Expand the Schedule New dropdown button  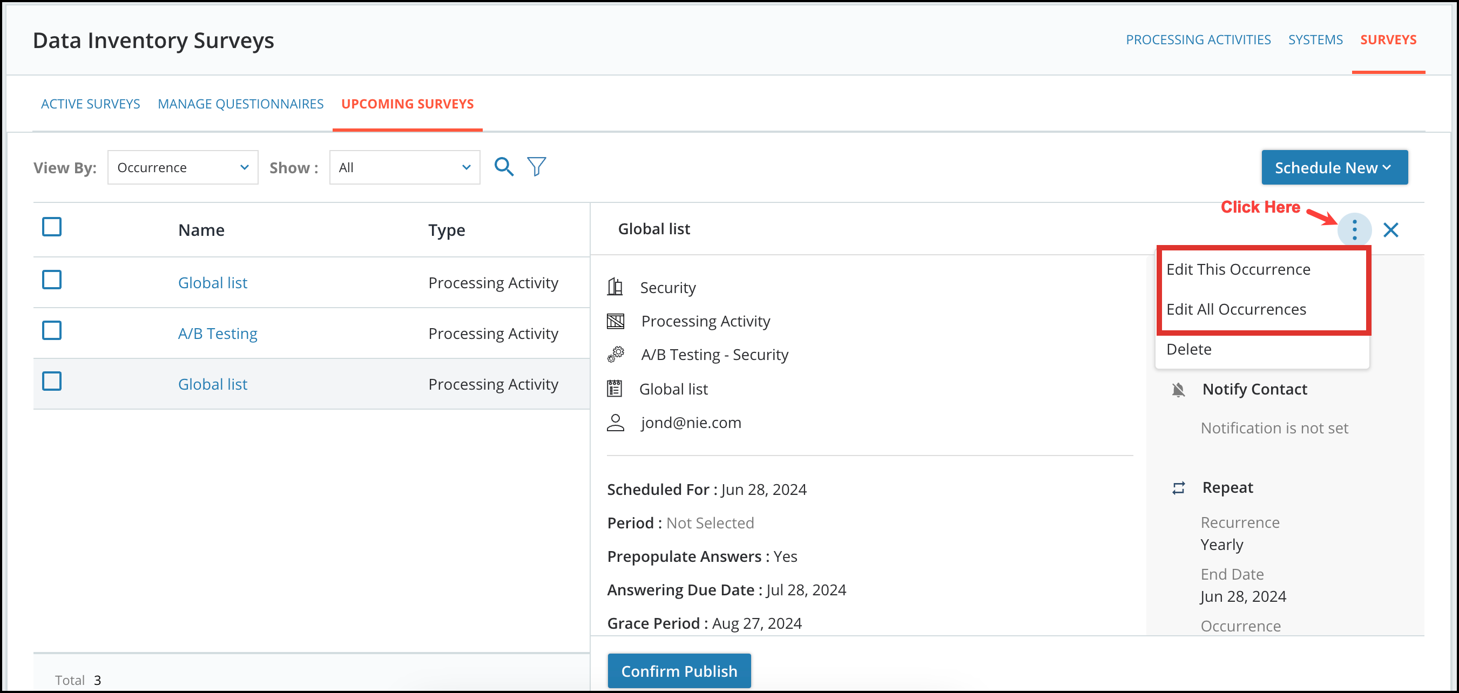1334,167
